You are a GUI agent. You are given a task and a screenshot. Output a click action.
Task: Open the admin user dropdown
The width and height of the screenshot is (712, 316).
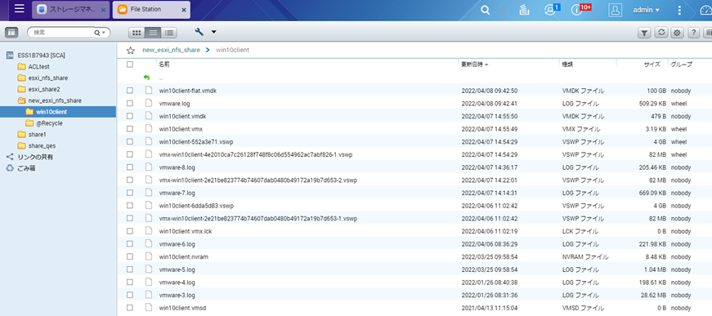pyautogui.click(x=646, y=10)
